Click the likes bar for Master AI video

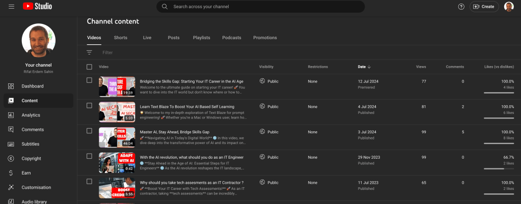(499, 143)
